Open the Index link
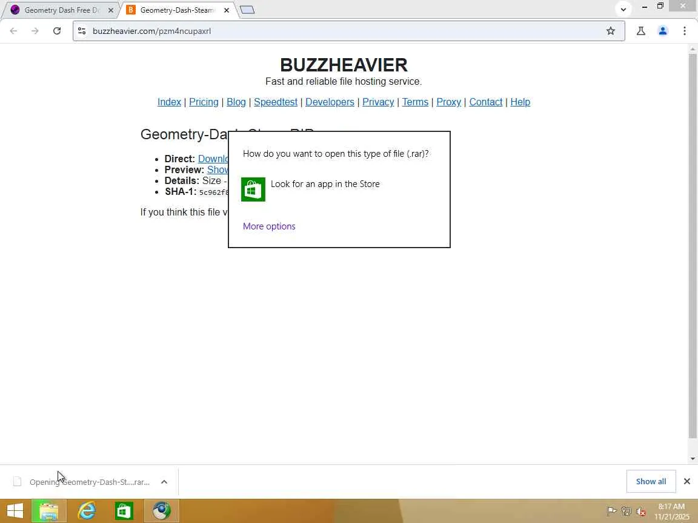 (x=169, y=102)
